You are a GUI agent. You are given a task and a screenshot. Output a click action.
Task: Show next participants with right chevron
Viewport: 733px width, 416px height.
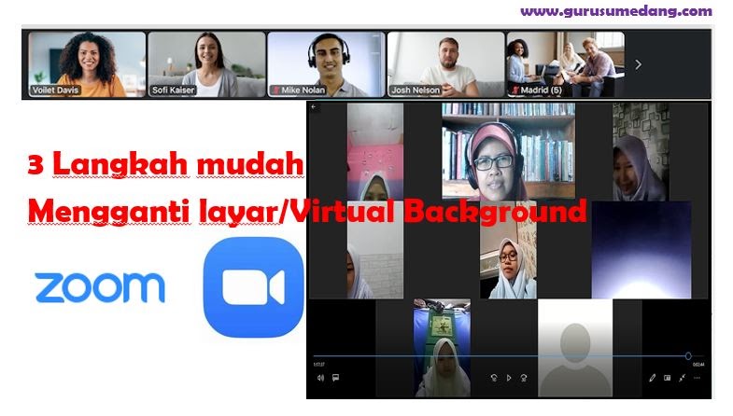click(x=638, y=64)
